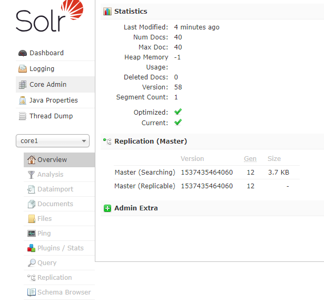Click the Gen column header
324x304 pixels.
[x=250, y=159]
